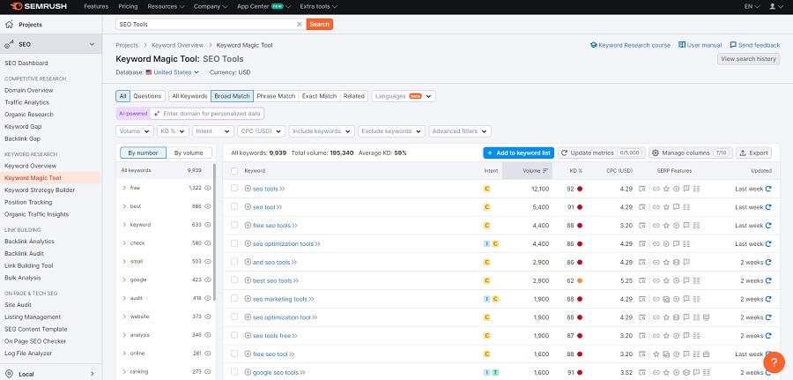Open the Volume filter dropdown
Viewport: 793px width, 380px height.
tap(135, 131)
